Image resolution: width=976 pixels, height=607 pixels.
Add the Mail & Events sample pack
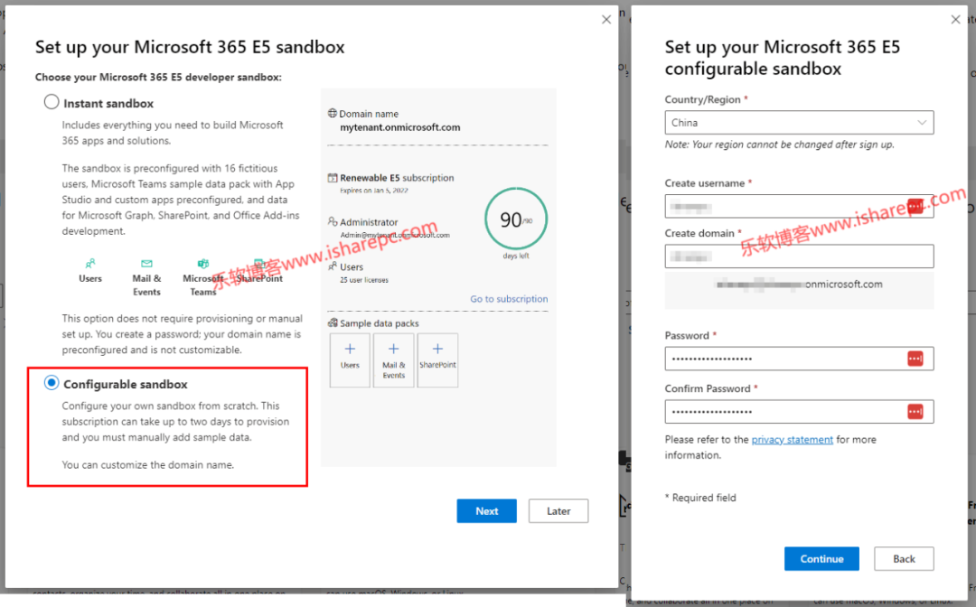tap(394, 356)
